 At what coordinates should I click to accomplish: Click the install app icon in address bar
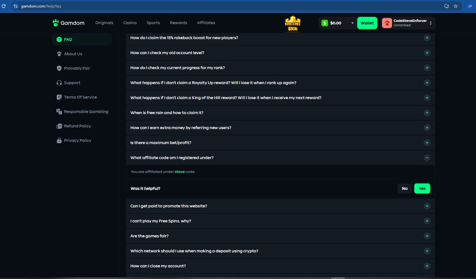447,6
